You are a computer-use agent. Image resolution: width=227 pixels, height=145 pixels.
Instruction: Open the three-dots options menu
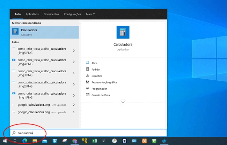tap(161, 14)
